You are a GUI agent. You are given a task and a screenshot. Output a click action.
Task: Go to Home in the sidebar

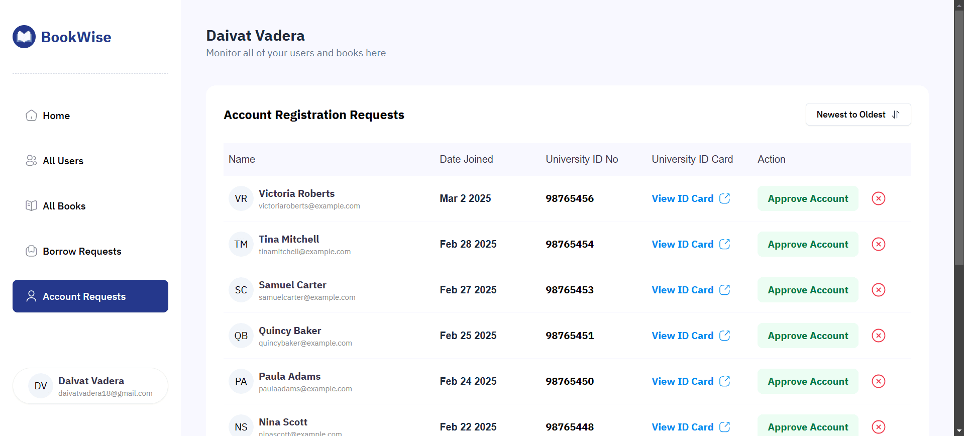[x=56, y=116]
